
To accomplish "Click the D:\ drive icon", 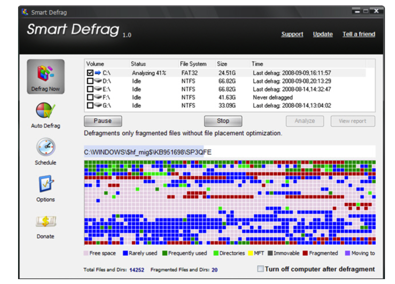I will (98, 81).
